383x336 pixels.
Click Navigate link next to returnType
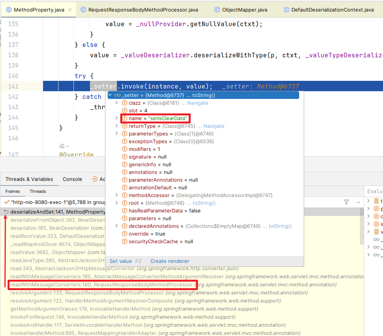click(213, 126)
